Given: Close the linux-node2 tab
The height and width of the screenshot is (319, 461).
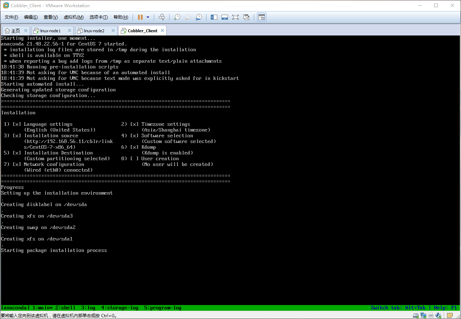Looking at the screenshot, I should coord(113,30).
